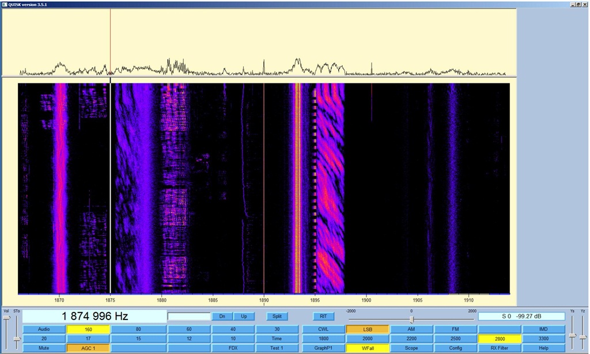
Task: Select FM mode
Action: (455, 329)
